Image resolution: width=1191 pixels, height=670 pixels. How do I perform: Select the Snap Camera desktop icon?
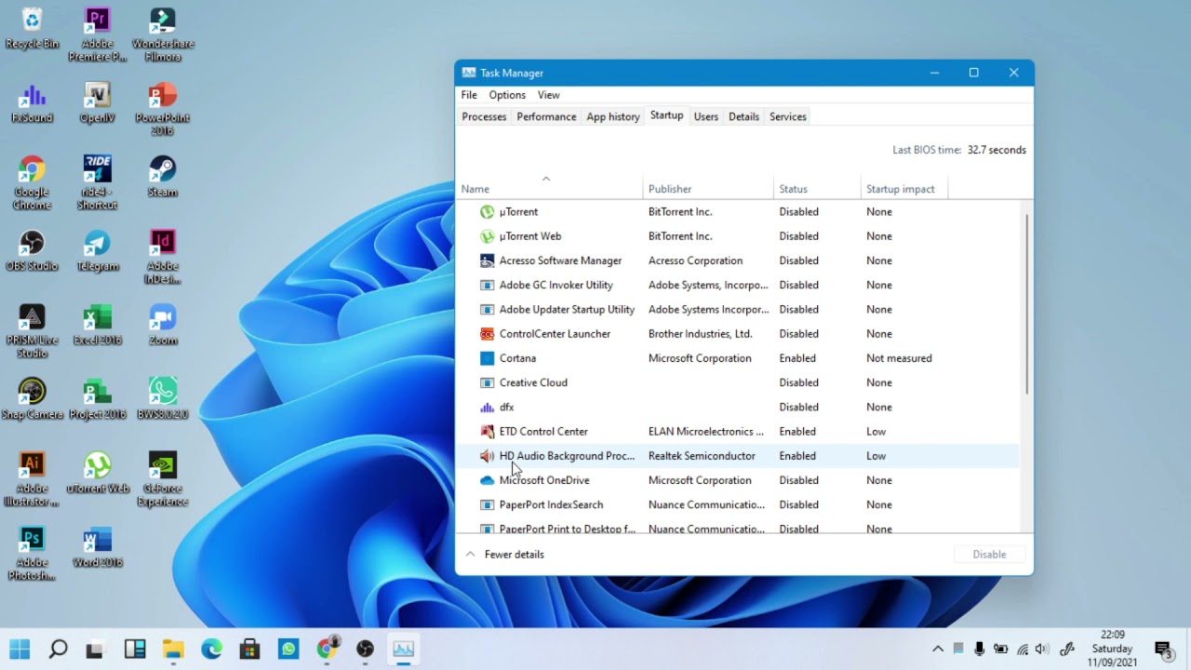[32, 398]
